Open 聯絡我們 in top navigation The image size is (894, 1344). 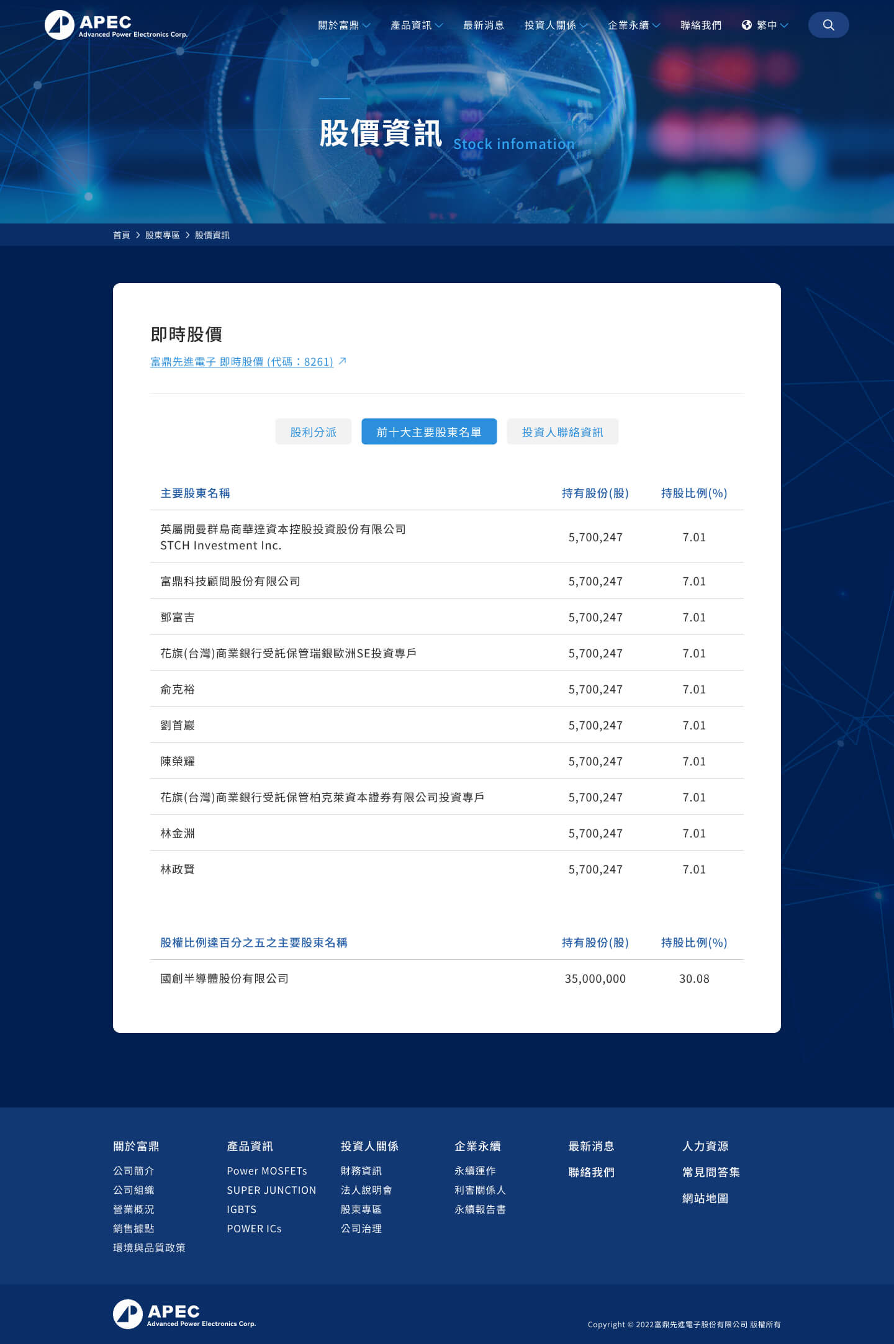tap(701, 25)
